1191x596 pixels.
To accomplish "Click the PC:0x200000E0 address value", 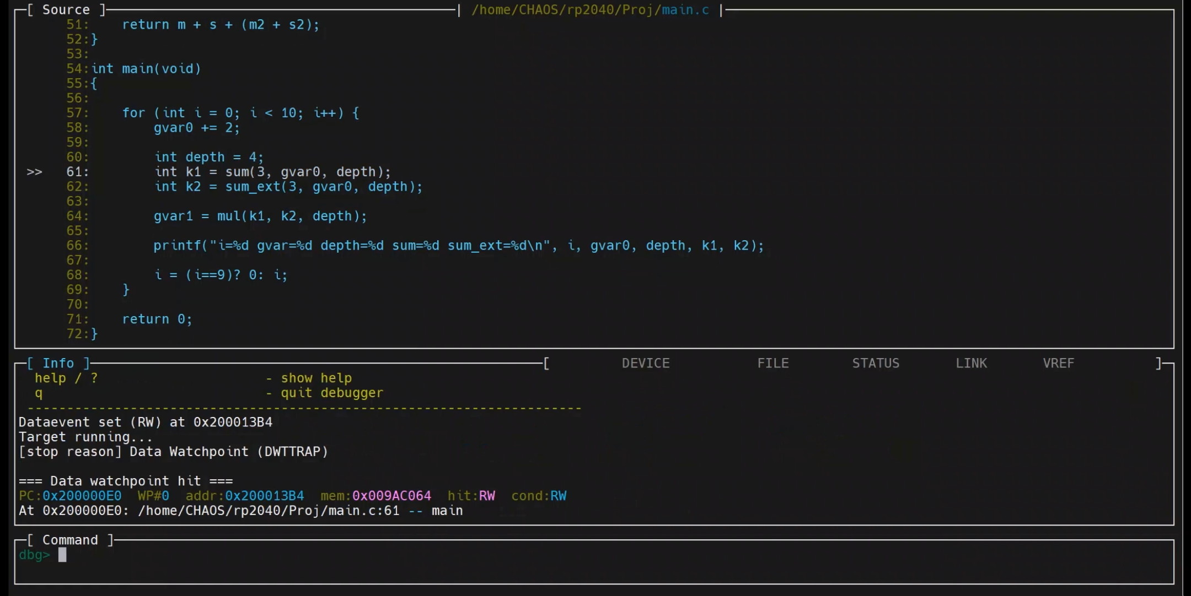I will [82, 496].
